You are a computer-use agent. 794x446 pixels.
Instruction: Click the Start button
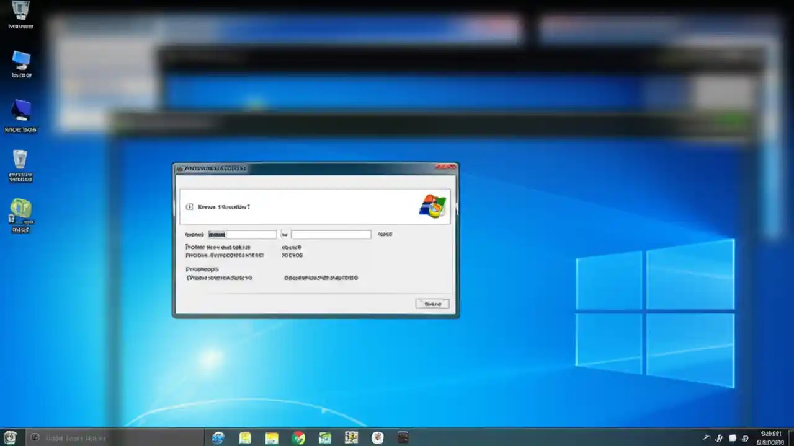point(10,438)
